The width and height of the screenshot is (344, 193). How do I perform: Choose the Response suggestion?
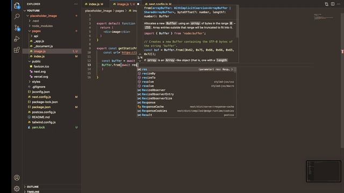[187, 102]
